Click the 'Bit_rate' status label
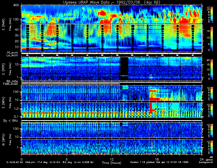 [x=13, y=81]
